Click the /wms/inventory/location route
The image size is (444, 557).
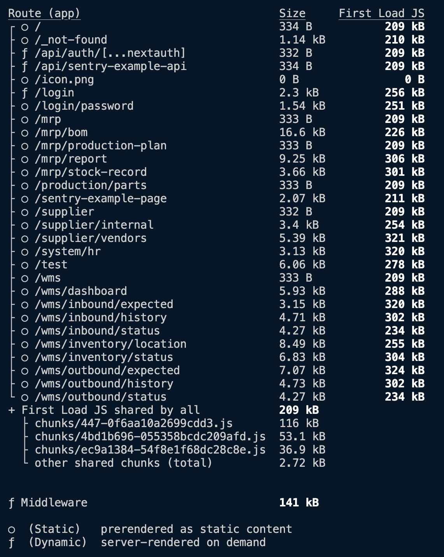tap(110, 344)
